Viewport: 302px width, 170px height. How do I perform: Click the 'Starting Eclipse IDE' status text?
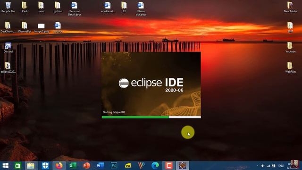coord(114,112)
